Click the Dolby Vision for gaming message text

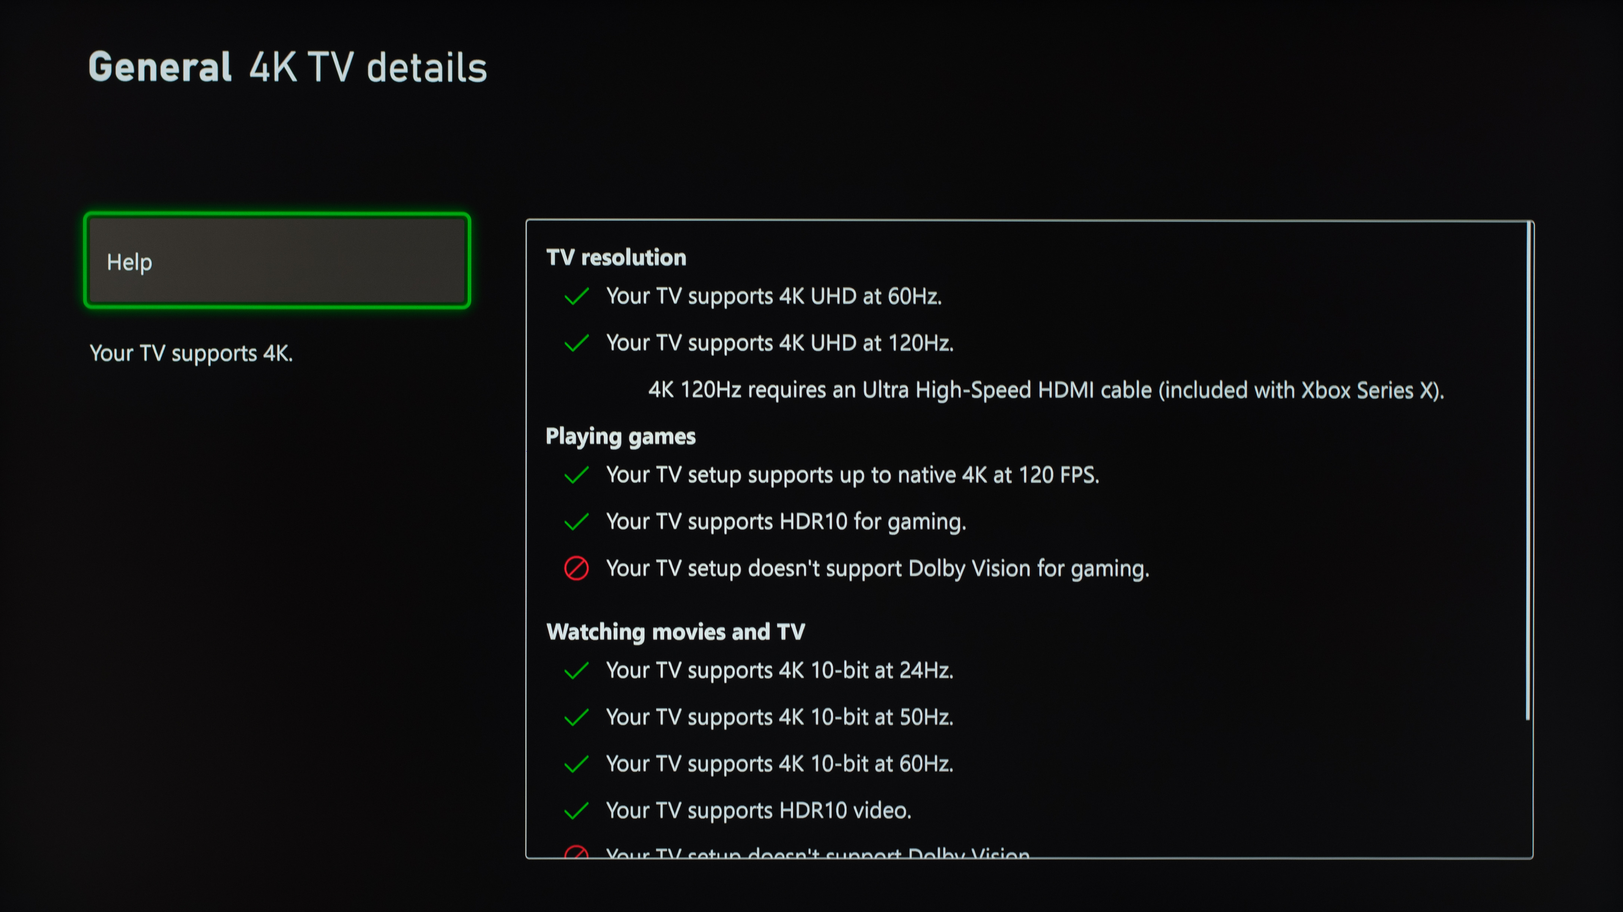[x=877, y=568]
